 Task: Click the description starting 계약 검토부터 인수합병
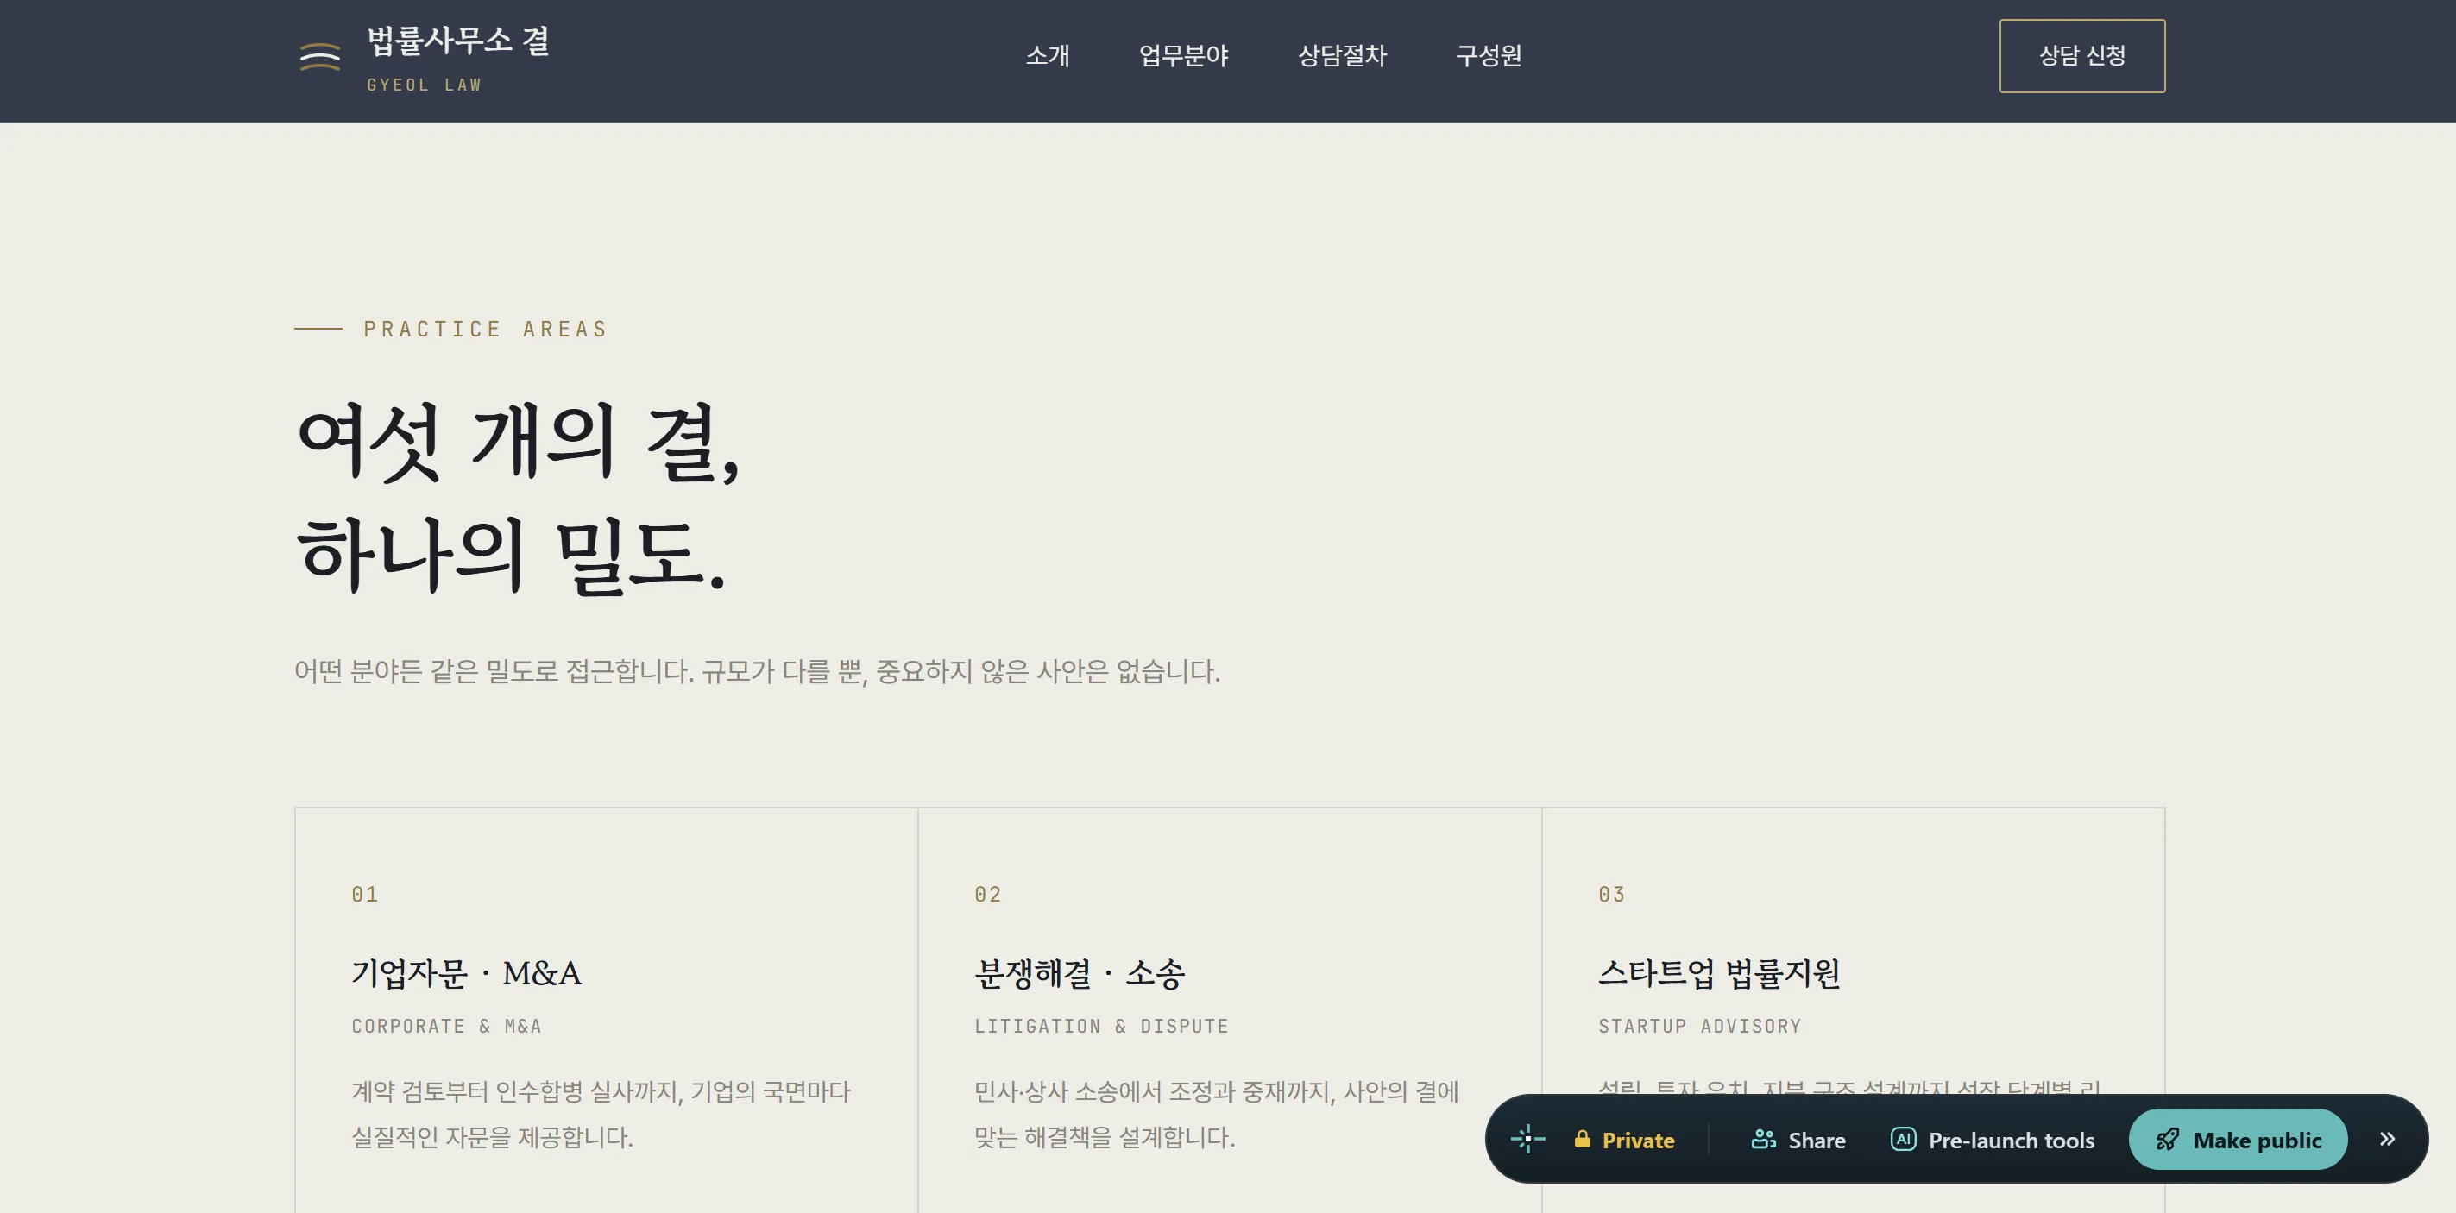pos(601,1114)
